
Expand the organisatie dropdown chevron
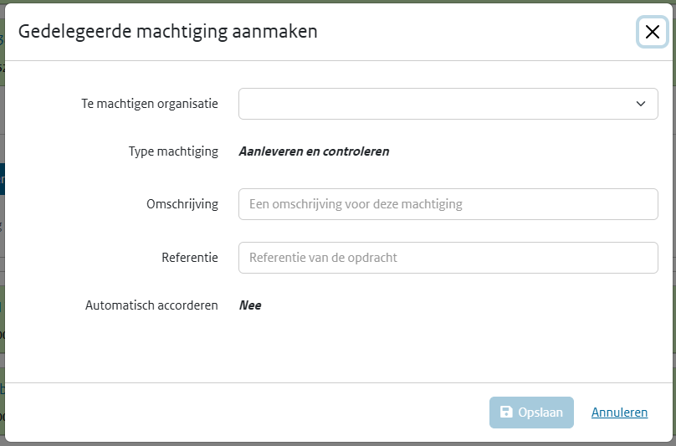[641, 104]
